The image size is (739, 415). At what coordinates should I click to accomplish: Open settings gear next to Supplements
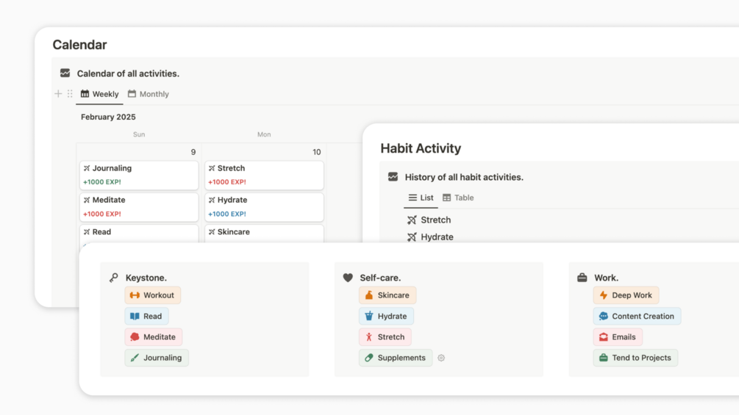tap(441, 358)
